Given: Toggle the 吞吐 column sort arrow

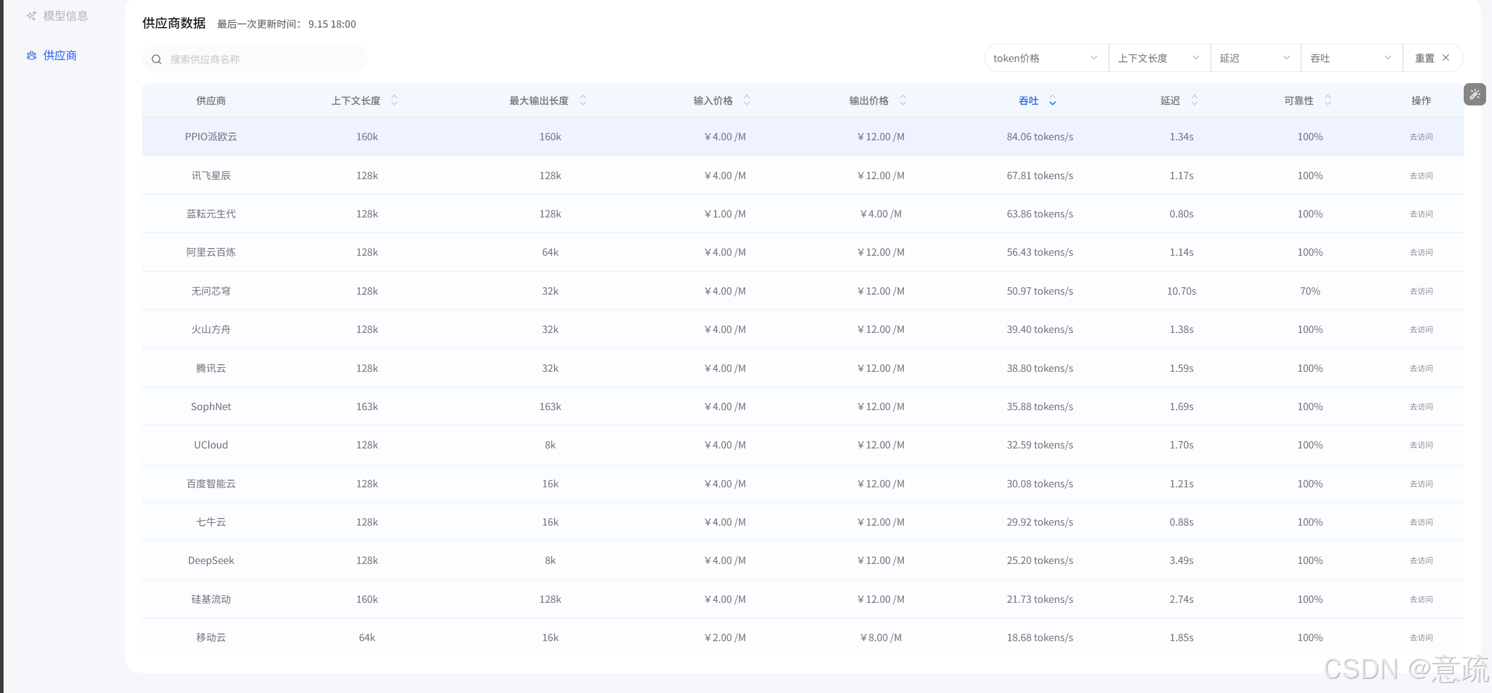Looking at the screenshot, I should [x=1052, y=101].
